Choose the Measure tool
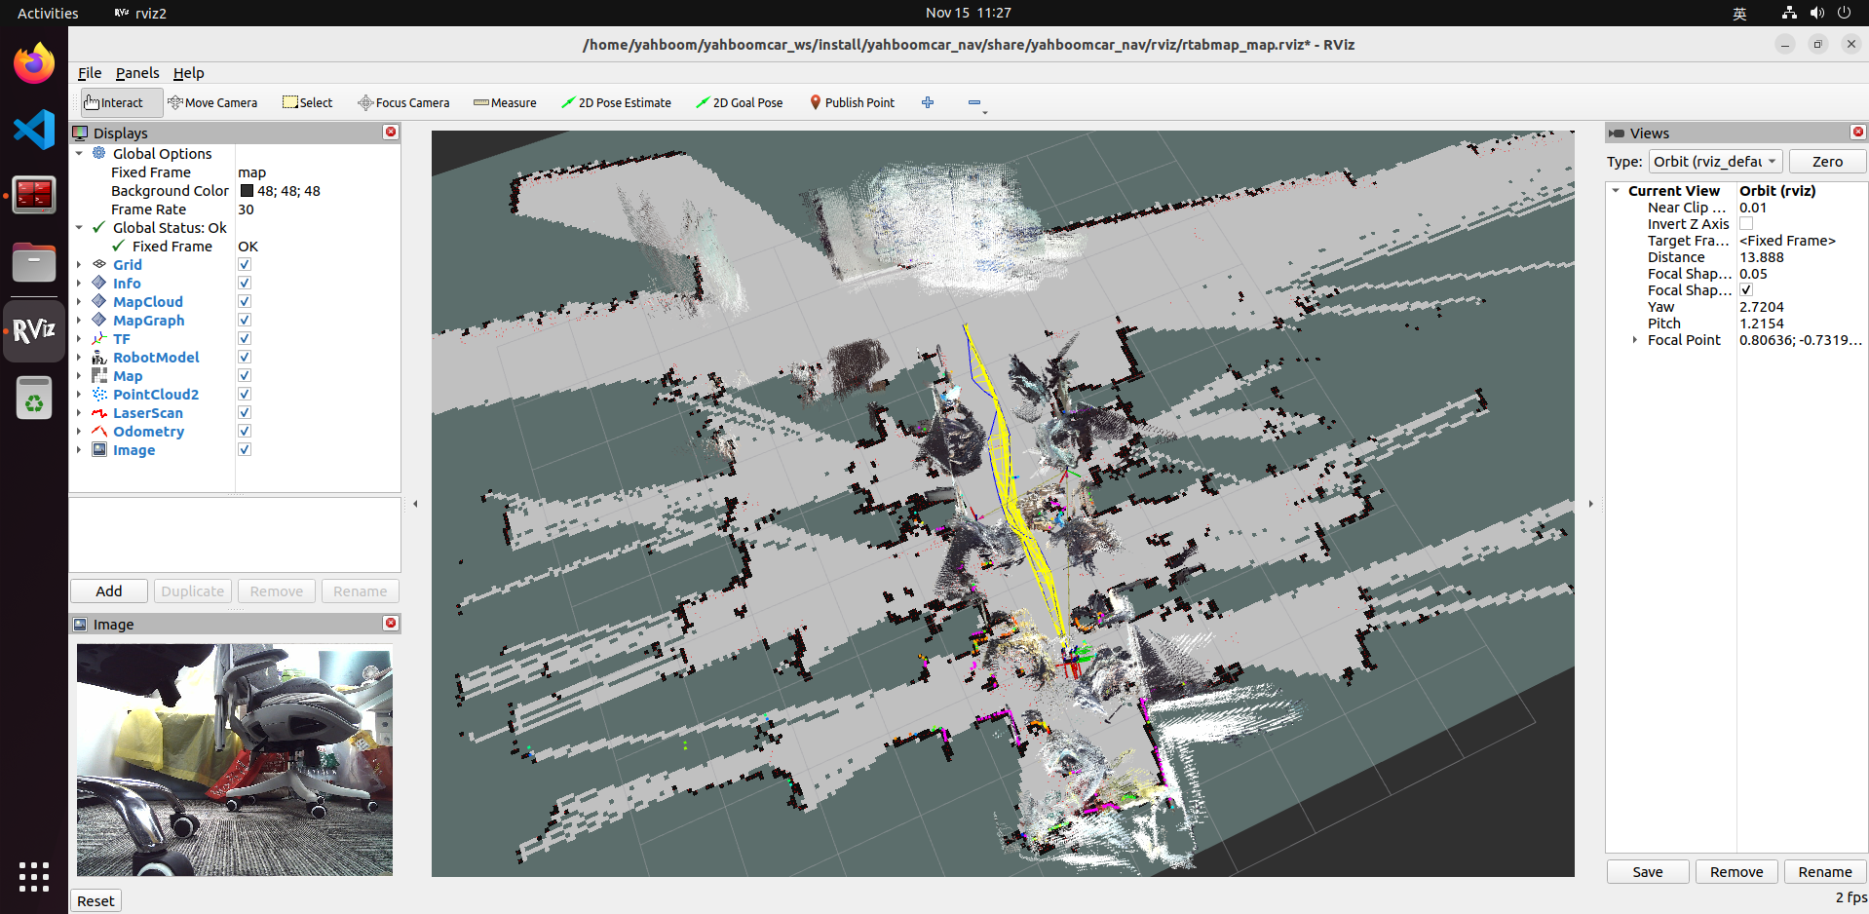The width and height of the screenshot is (1869, 914). [x=505, y=102]
